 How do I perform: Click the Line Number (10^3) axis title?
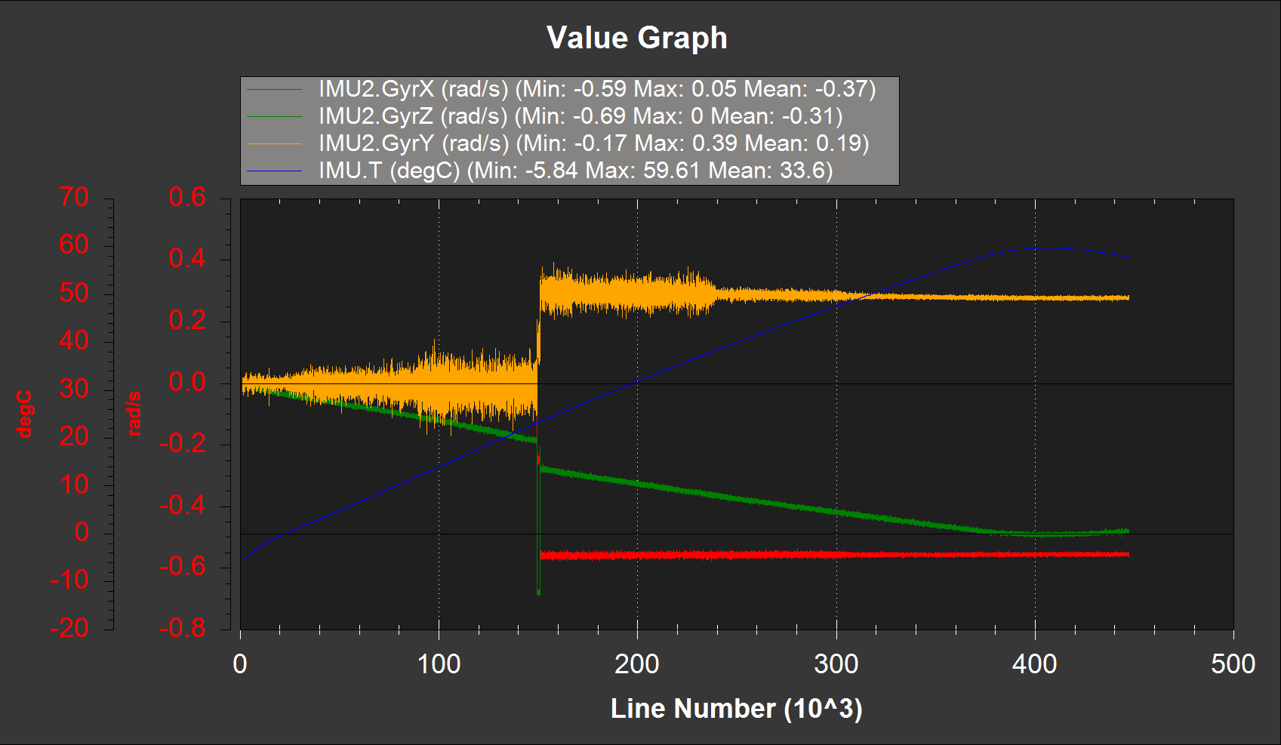pyautogui.click(x=736, y=709)
